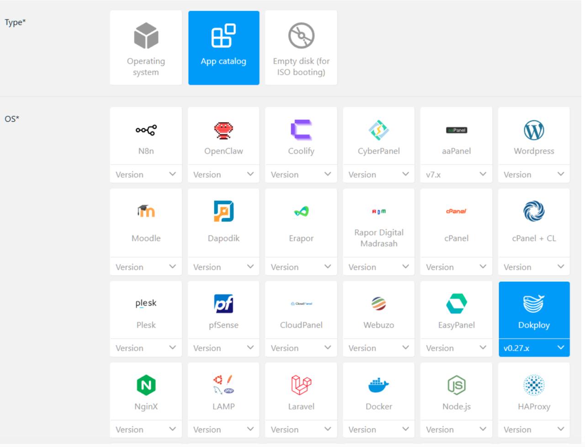The width and height of the screenshot is (585, 447).
Task: Expand the Coolify Version dropdown
Action: 301,174
